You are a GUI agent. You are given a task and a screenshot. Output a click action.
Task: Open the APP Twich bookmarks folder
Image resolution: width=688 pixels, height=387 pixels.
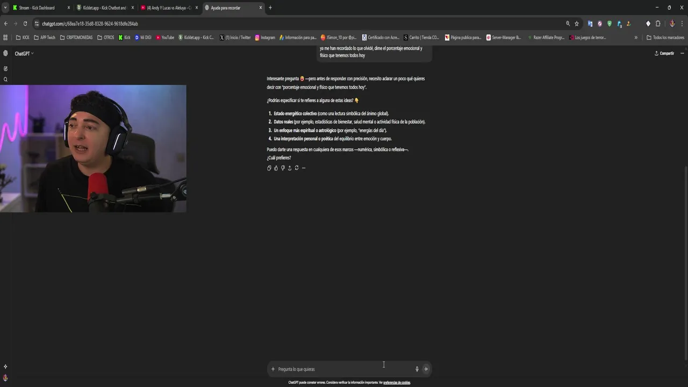(x=44, y=38)
